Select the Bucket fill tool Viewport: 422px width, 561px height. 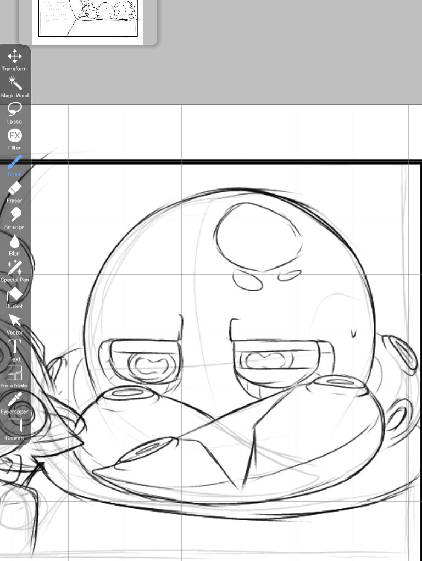pos(14,298)
